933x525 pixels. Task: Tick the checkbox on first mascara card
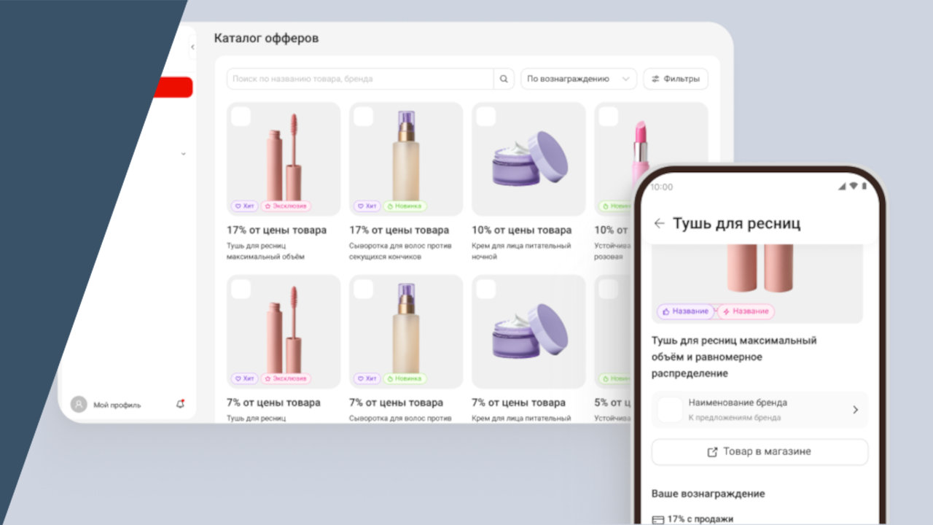tap(241, 117)
